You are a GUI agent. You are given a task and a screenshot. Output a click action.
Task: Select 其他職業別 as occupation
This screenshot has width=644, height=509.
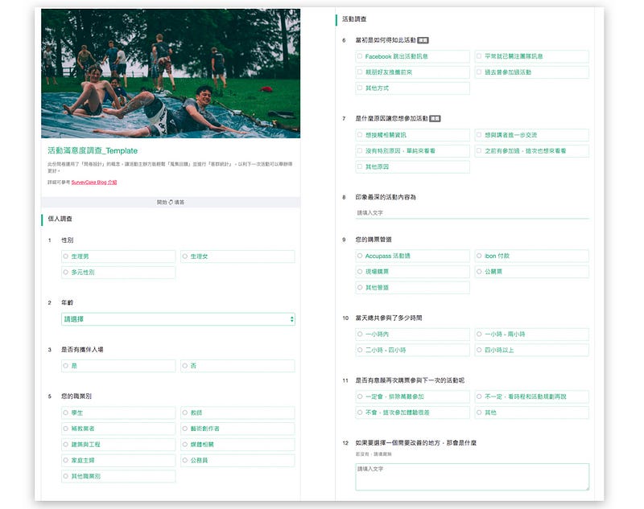tap(118, 477)
